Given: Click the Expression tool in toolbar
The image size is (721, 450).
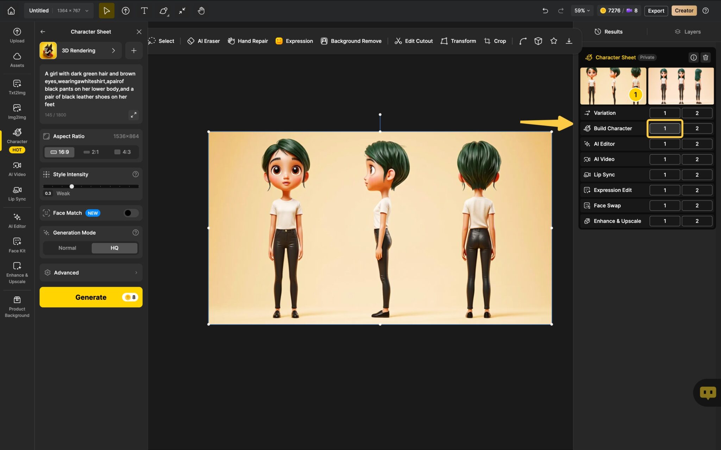Looking at the screenshot, I should pyautogui.click(x=294, y=41).
